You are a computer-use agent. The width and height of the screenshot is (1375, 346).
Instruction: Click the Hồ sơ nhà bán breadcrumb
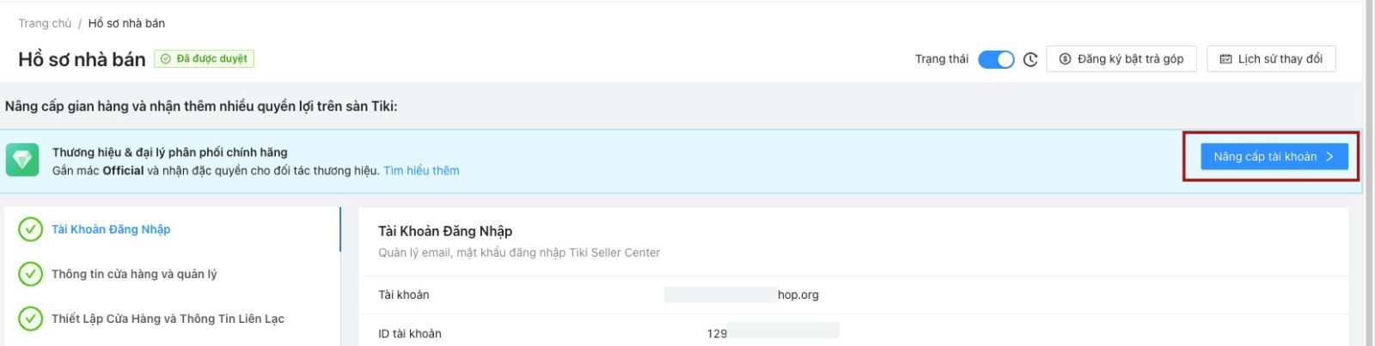tap(126, 23)
